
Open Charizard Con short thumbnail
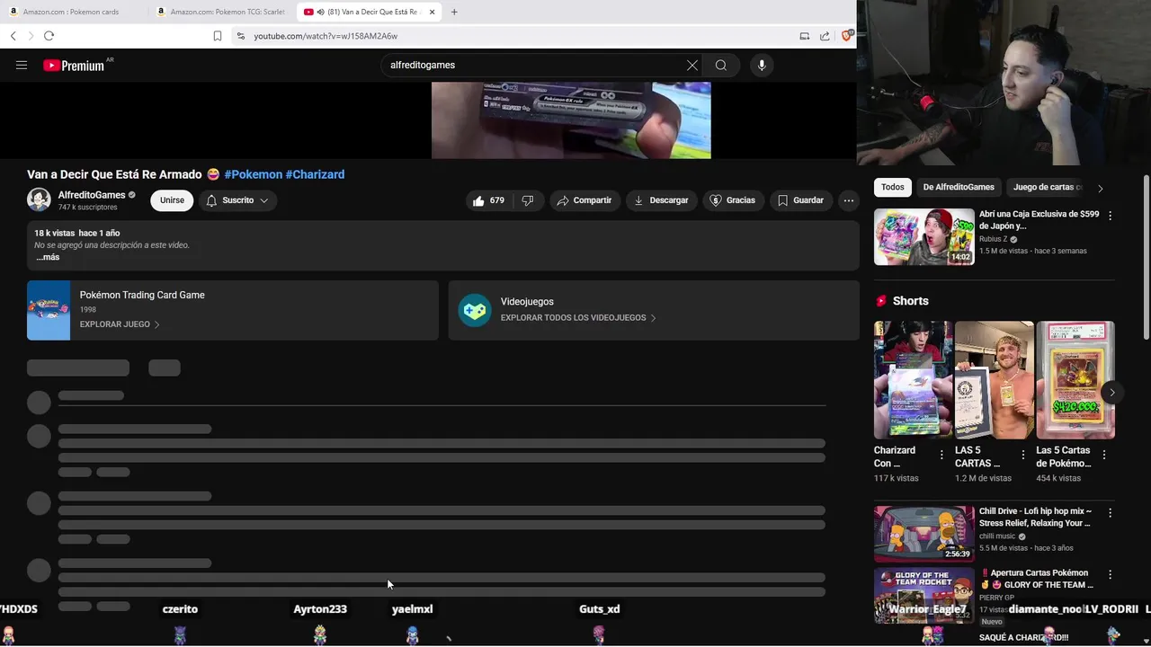click(x=913, y=379)
